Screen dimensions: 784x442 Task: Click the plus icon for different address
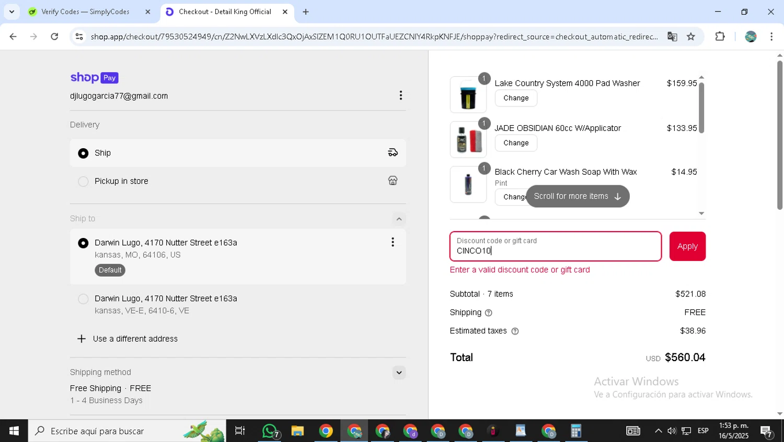[x=82, y=339]
